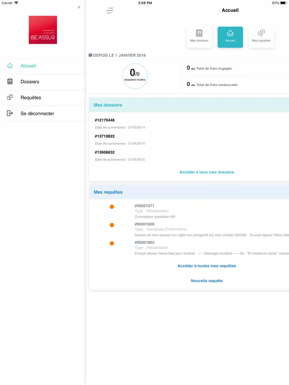Tap the Mes requêtes section header
This screenshot has height=385, width=289.
click(189, 192)
